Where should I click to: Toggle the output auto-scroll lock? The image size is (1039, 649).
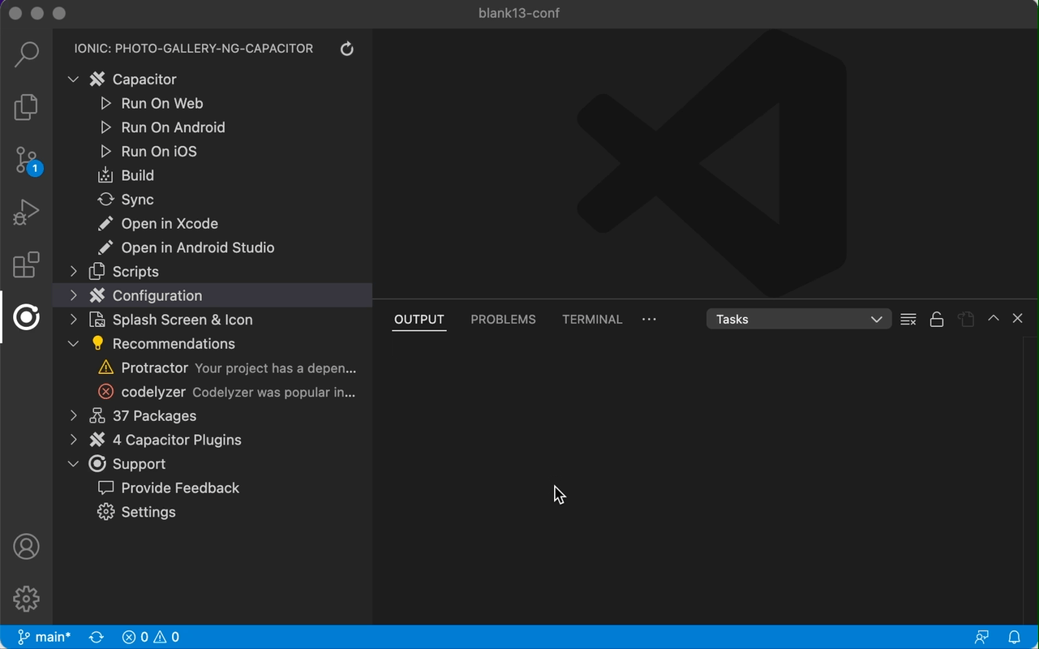[937, 320]
